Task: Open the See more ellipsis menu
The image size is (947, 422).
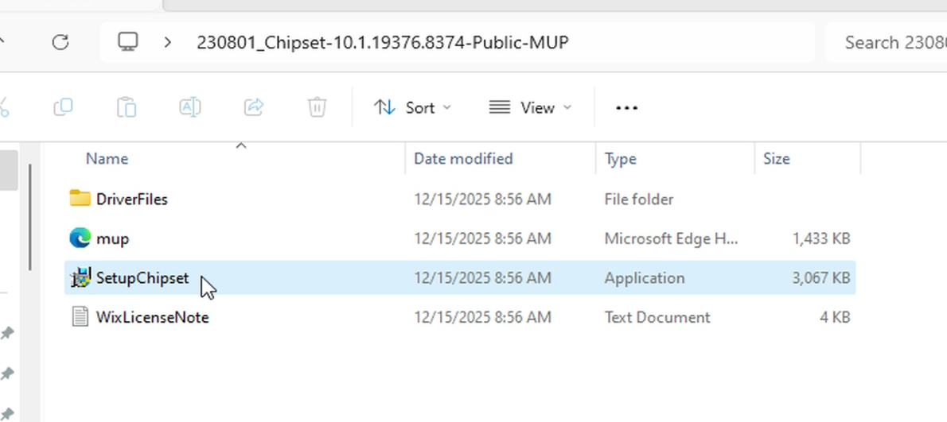Action: point(626,108)
